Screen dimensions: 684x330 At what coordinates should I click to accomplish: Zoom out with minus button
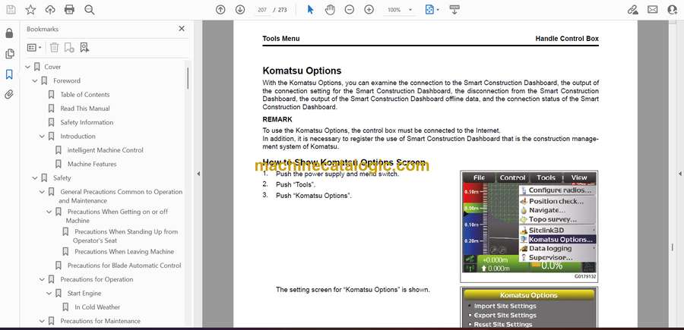tap(350, 10)
